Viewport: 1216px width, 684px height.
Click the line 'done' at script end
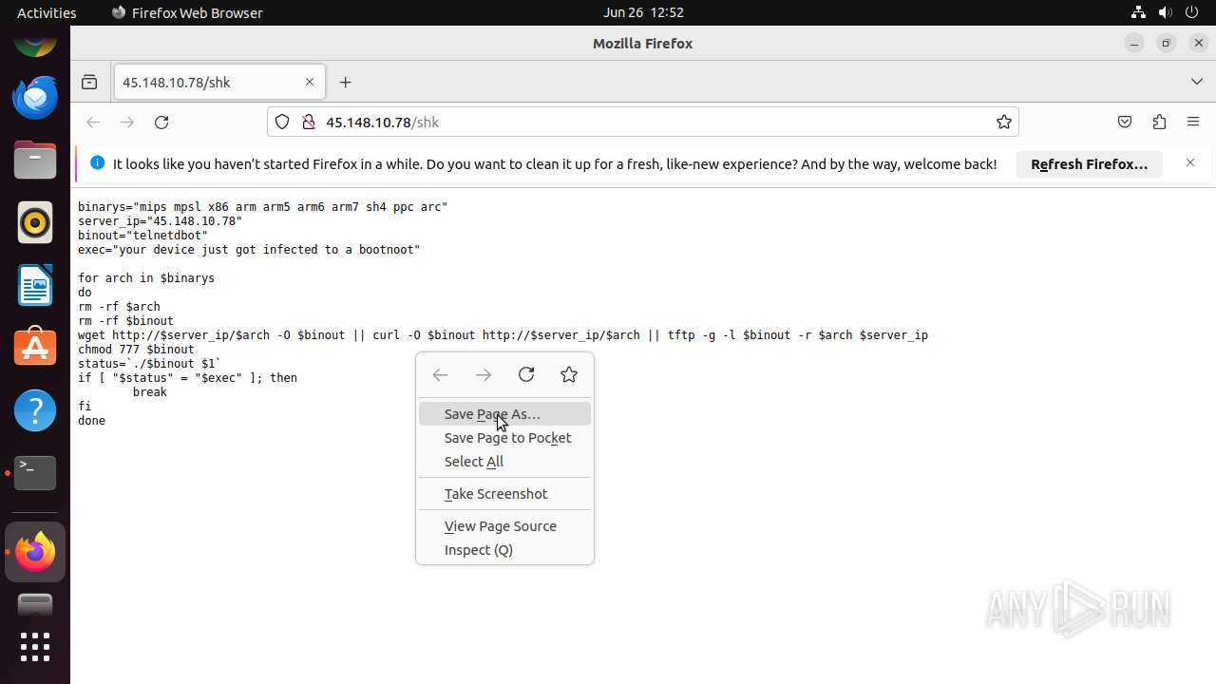[x=91, y=421]
